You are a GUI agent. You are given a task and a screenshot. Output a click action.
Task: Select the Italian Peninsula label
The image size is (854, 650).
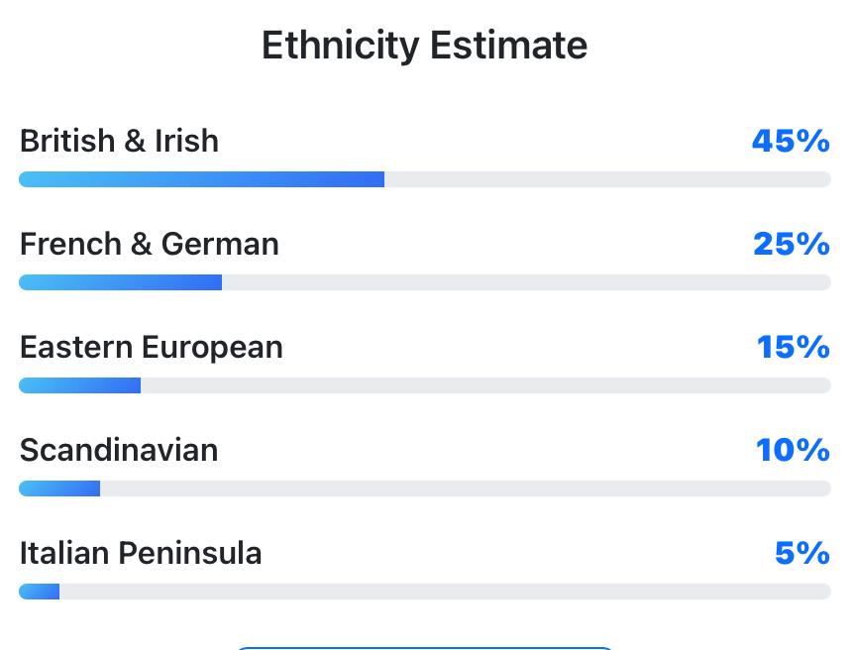(141, 553)
